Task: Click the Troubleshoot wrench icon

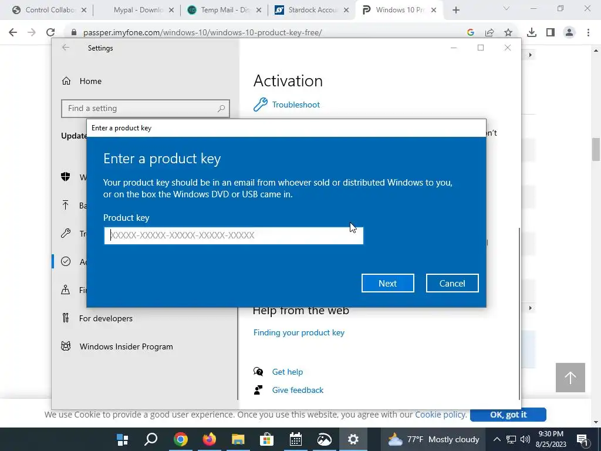Action: coord(260,105)
